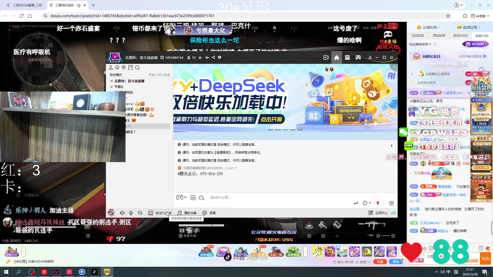Click the airplane icon beside channel ID
Viewport: 493px width, 277px height.
[207, 58]
